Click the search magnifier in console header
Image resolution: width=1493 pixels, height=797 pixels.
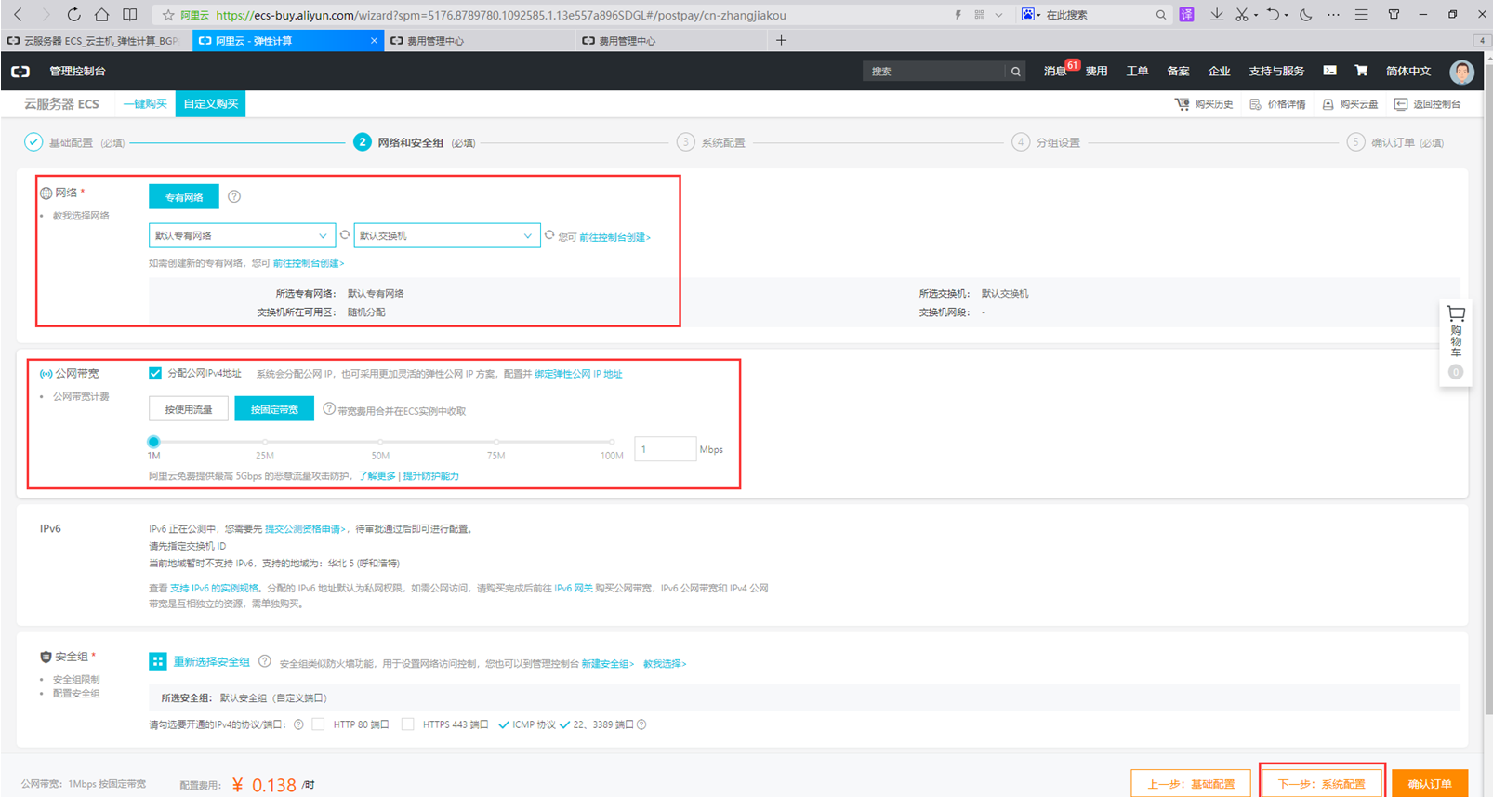point(1015,72)
